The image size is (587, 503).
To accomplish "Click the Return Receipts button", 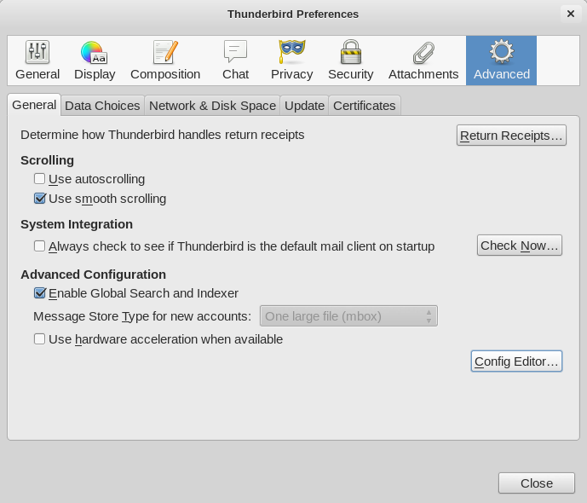I will (x=511, y=136).
